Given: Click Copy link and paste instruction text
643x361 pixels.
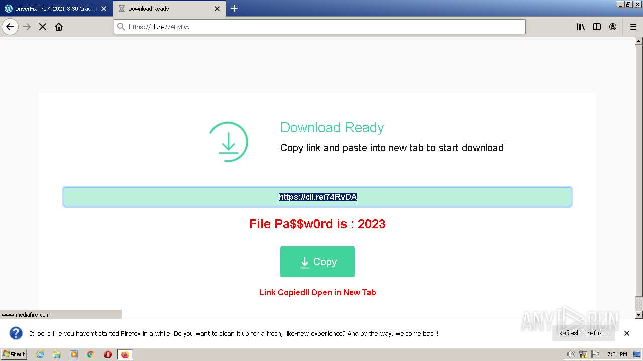Looking at the screenshot, I should [x=392, y=148].
